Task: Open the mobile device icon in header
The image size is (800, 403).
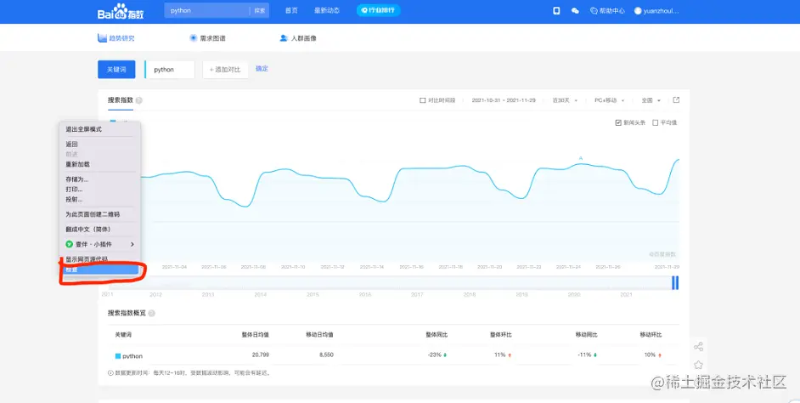Action: pos(556,11)
